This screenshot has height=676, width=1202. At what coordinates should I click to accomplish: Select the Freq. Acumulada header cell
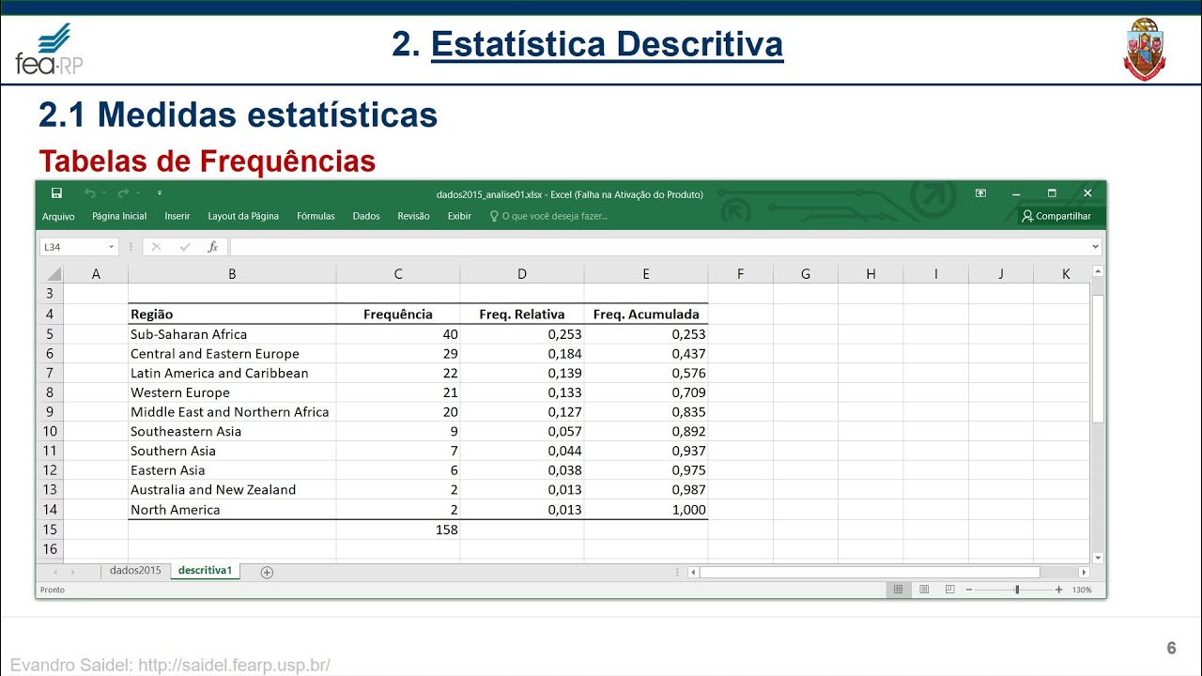[x=646, y=315]
